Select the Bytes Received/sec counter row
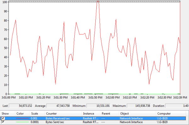This screenshot has height=125, width=189. [93, 118]
